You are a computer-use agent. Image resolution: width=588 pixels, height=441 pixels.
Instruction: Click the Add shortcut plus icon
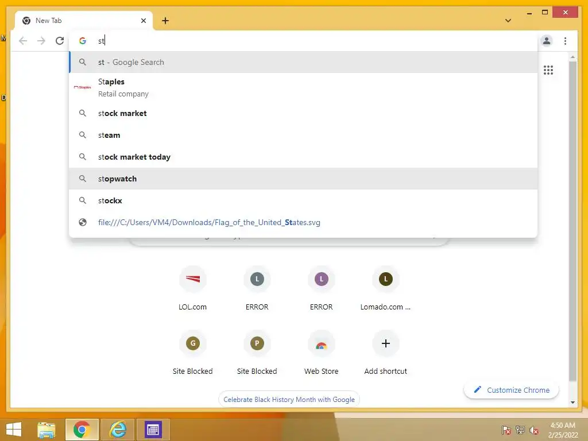[x=385, y=343]
